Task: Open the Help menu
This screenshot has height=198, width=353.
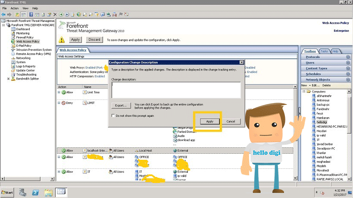Action: pos(35,8)
